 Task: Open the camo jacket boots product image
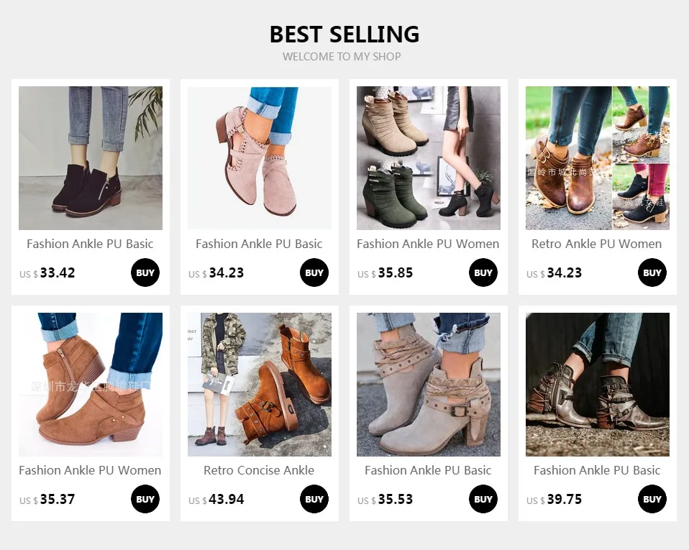click(260, 385)
